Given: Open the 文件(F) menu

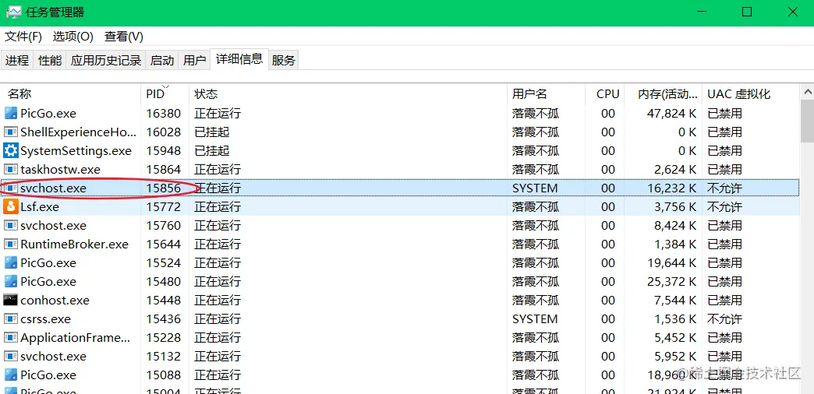Looking at the screenshot, I should (23, 37).
